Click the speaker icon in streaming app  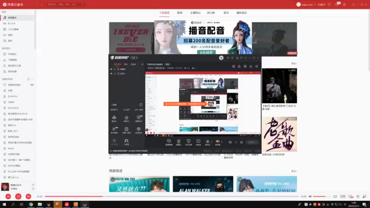(217, 142)
